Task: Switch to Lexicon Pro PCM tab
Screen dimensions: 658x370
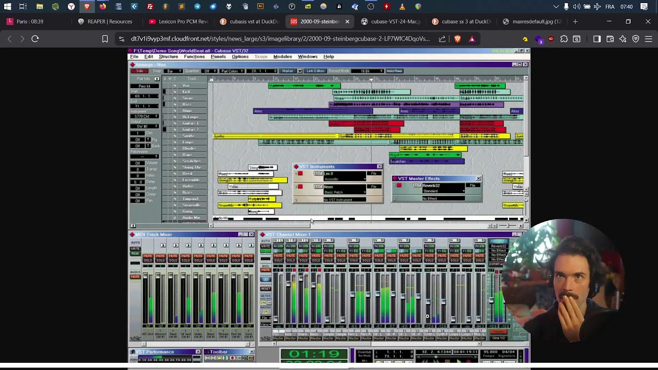Action: [178, 22]
